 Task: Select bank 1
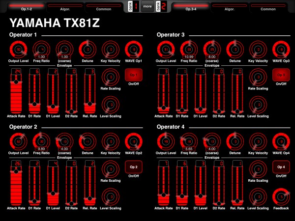[x=133, y=6]
